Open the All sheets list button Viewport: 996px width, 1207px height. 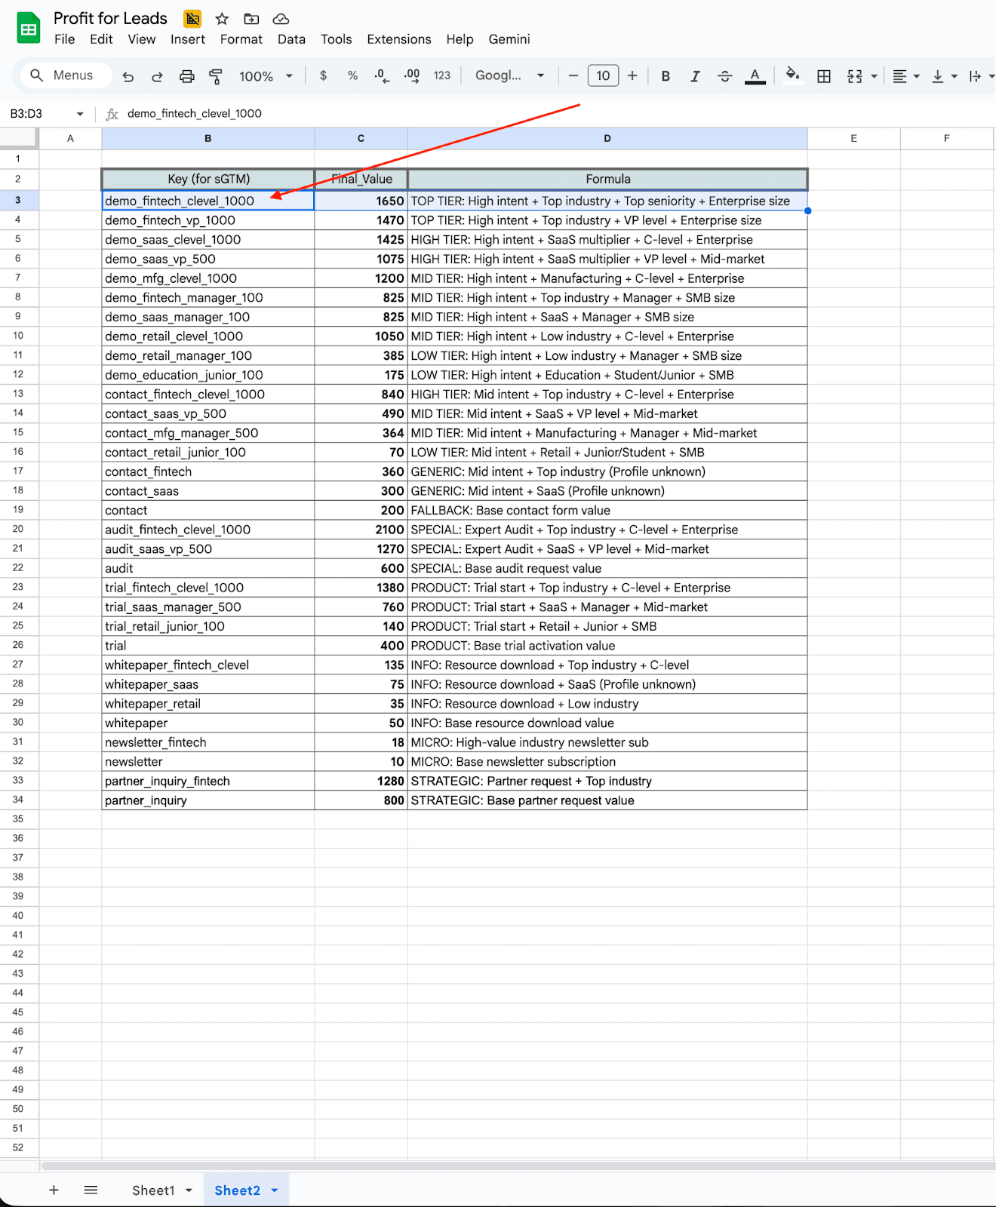(91, 1190)
